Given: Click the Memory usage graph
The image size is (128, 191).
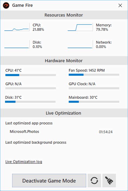Looking at the screenshot, I should [x=80, y=27].
